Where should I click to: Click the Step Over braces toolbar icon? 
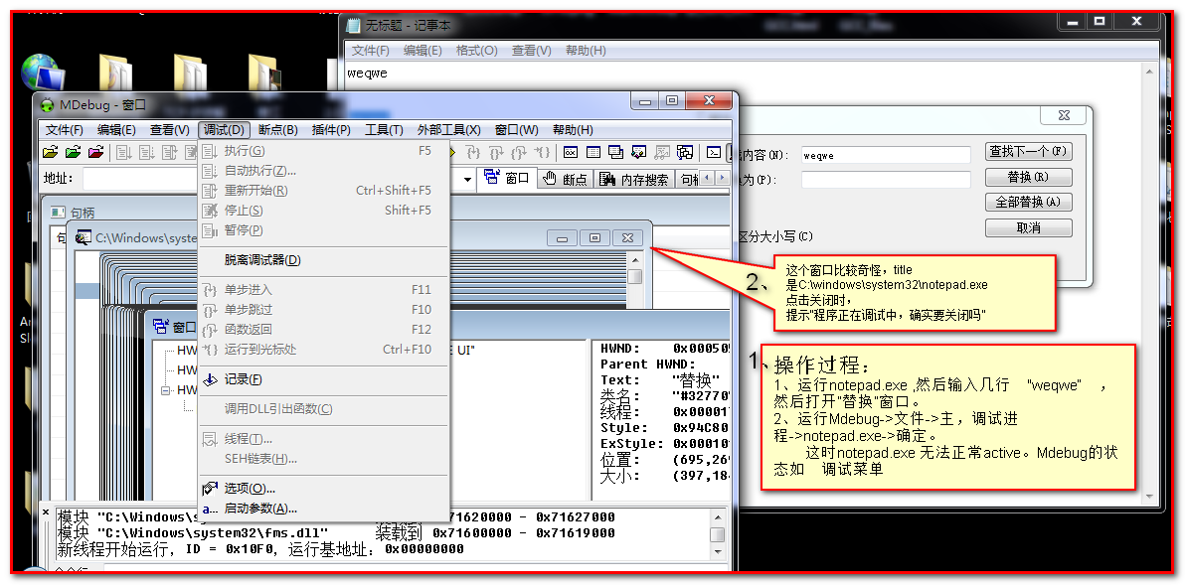click(495, 152)
